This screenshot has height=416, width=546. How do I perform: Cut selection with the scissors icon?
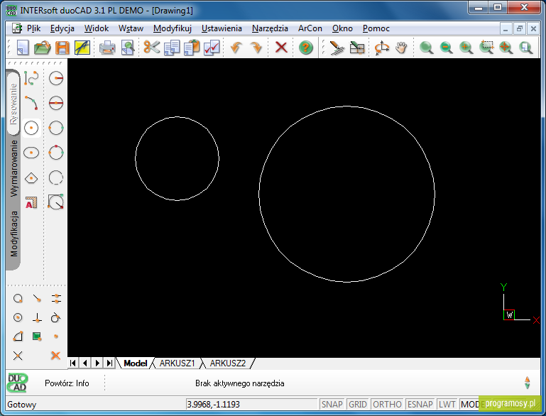tap(152, 48)
